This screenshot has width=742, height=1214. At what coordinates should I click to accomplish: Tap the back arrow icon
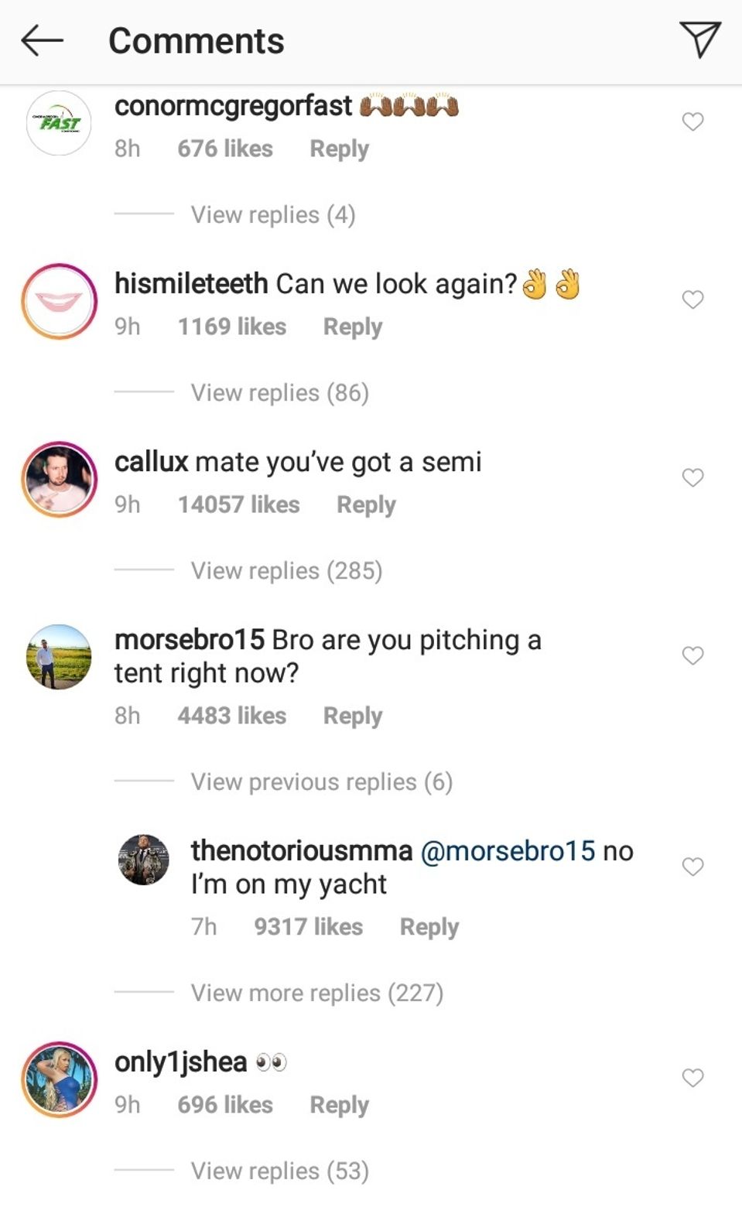(42, 40)
